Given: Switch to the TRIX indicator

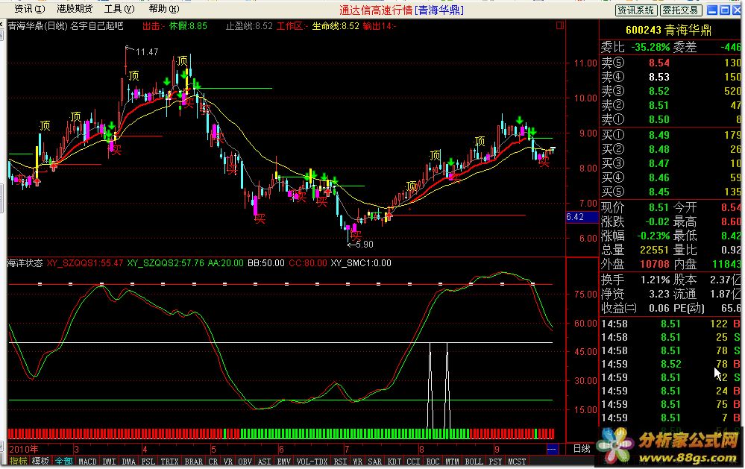Looking at the screenshot, I should [x=169, y=462].
